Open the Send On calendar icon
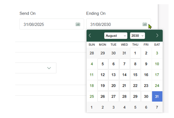This screenshot has height=118, width=174. (78, 24)
